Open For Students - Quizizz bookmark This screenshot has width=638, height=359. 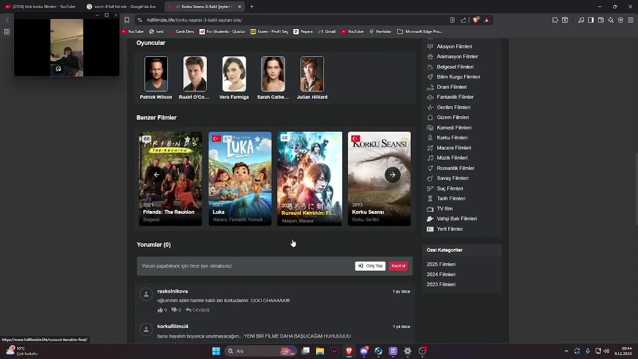tap(222, 31)
